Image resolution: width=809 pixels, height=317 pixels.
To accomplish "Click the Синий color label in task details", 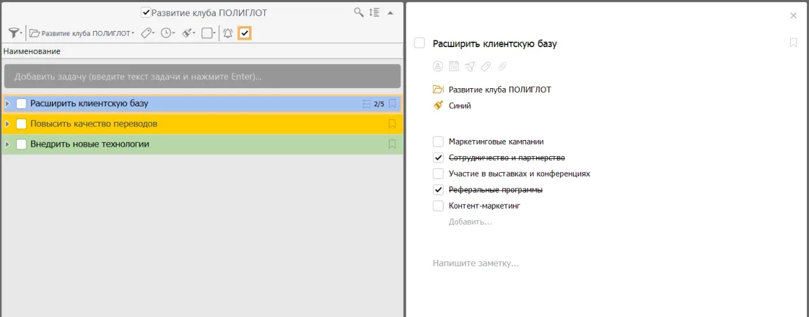I will (x=460, y=106).
